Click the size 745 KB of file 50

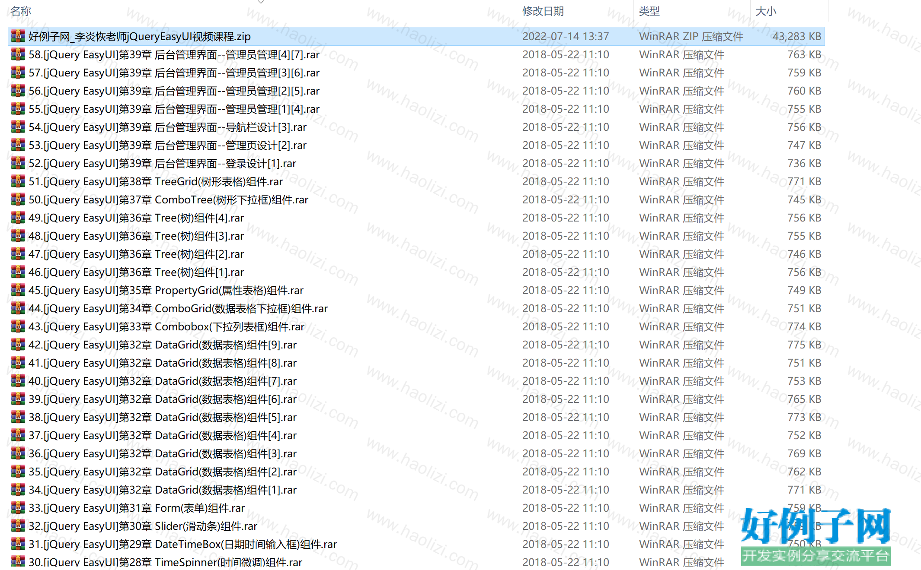click(x=804, y=199)
